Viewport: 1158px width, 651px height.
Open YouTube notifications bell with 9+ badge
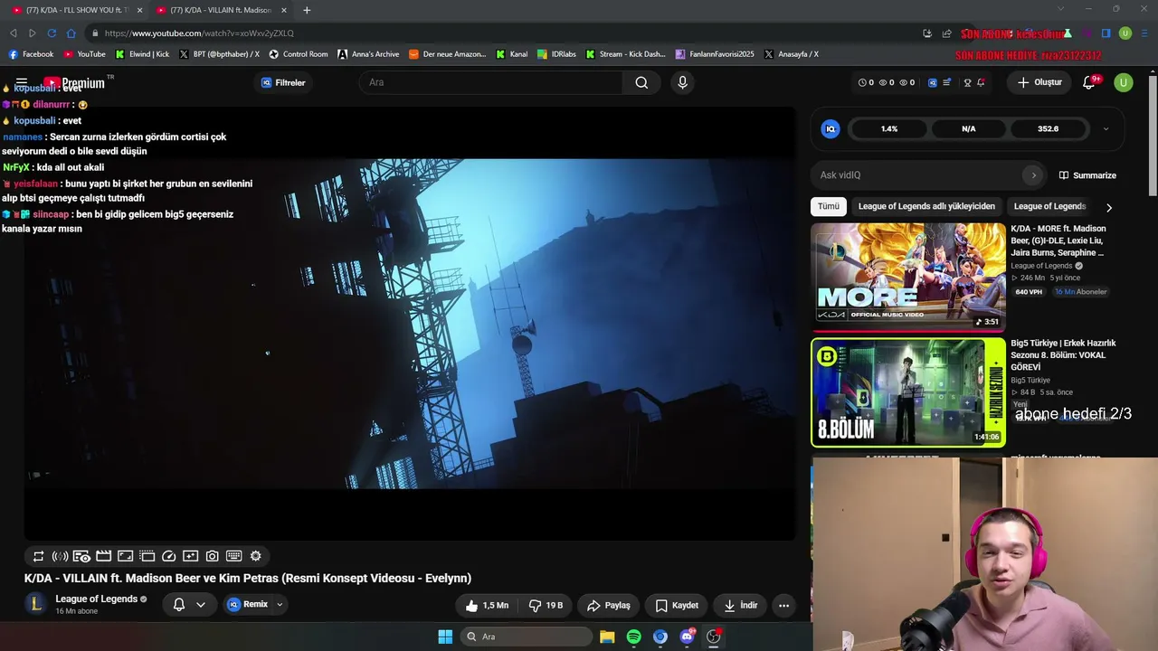click(1090, 82)
